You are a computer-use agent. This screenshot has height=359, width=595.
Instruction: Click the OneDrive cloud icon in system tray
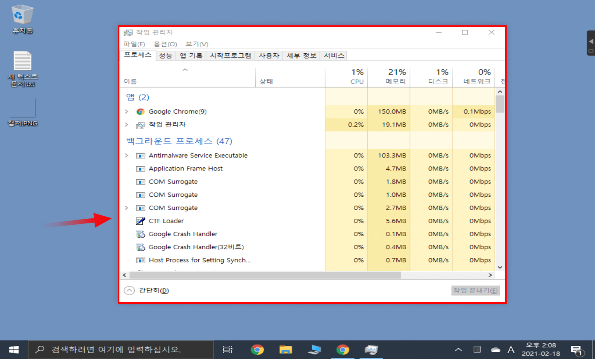(x=495, y=349)
